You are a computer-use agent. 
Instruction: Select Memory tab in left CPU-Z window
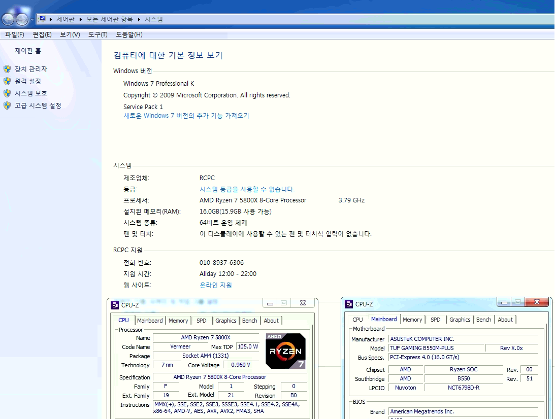[178, 321]
